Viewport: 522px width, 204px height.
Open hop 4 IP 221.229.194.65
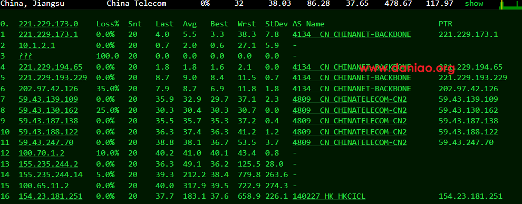coord(51,67)
